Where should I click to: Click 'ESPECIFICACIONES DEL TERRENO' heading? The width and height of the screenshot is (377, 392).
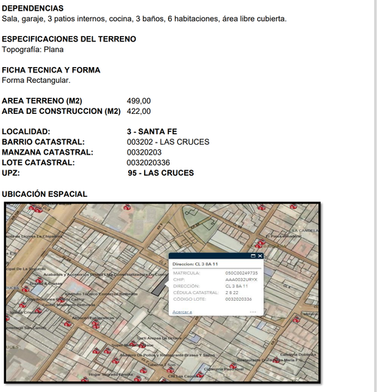tap(69, 39)
